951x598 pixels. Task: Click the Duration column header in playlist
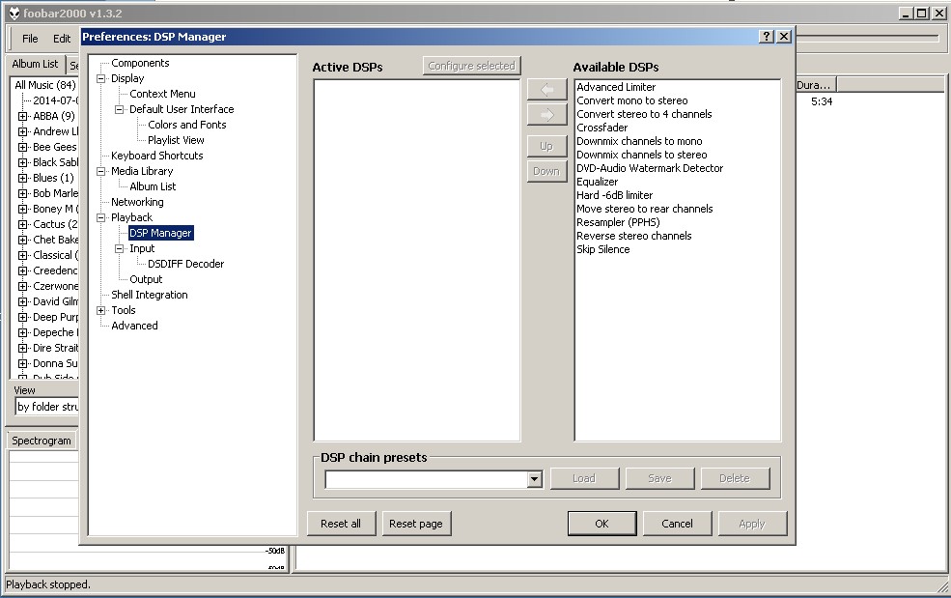point(815,85)
